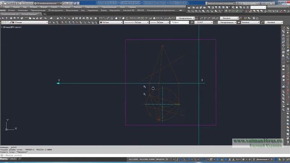Click the Quick properties icon in status bar
Viewport: 290px width, 163px height.
pos(271,159)
